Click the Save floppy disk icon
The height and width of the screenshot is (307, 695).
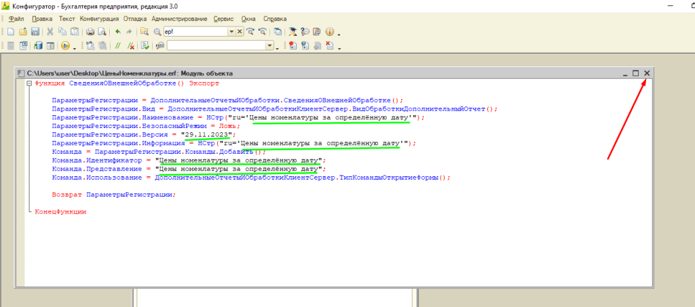coord(35,32)
